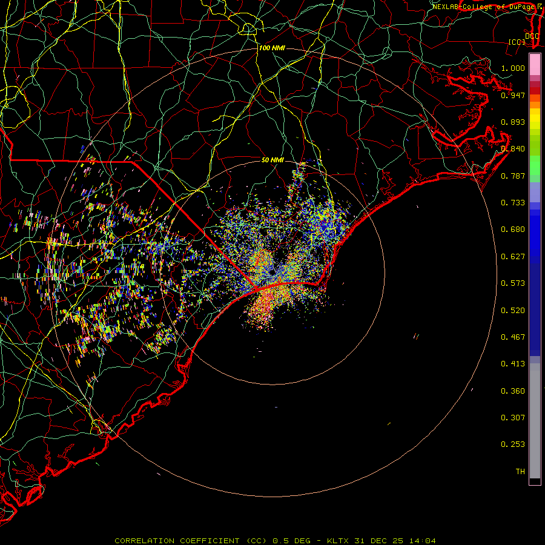This screenshot has height=545, width=545.
Task: Click the 1.000 color scale value
Action: click(513, 68)
